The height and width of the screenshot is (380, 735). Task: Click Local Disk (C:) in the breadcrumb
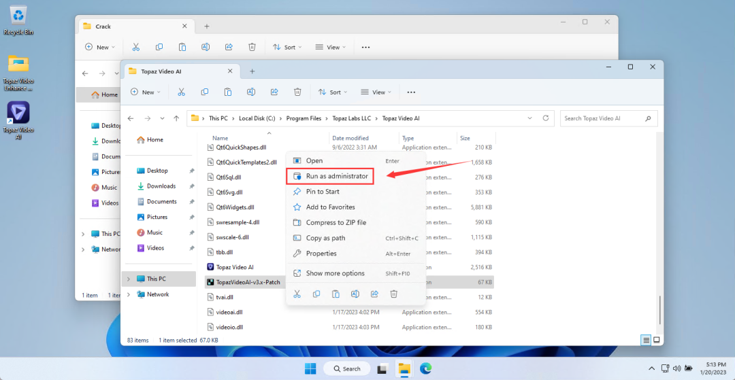click(x=257, y=118)
